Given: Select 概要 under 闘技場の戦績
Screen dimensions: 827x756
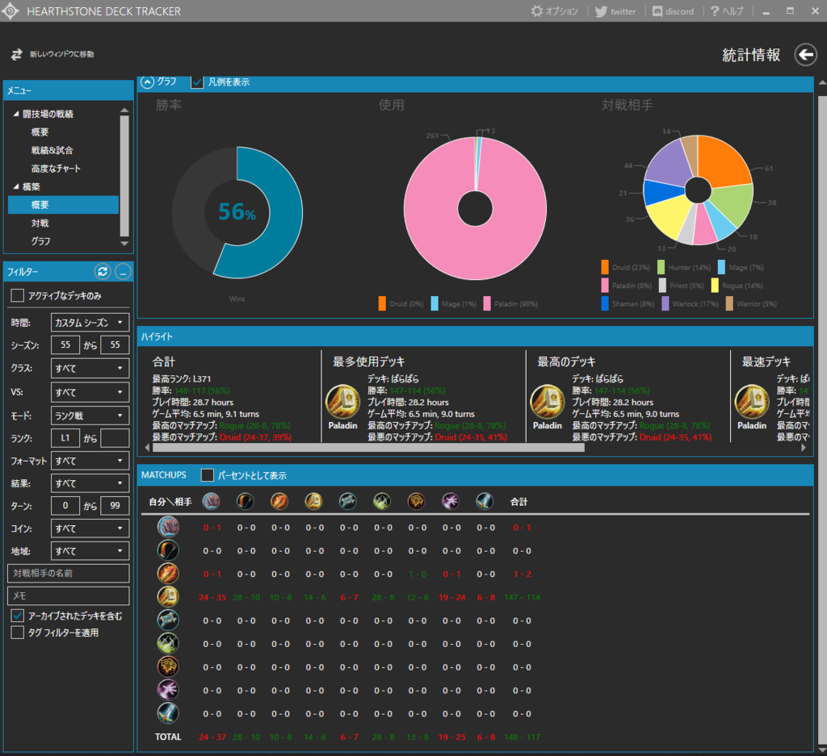Looking at the screenshot, I should [40, 132].
